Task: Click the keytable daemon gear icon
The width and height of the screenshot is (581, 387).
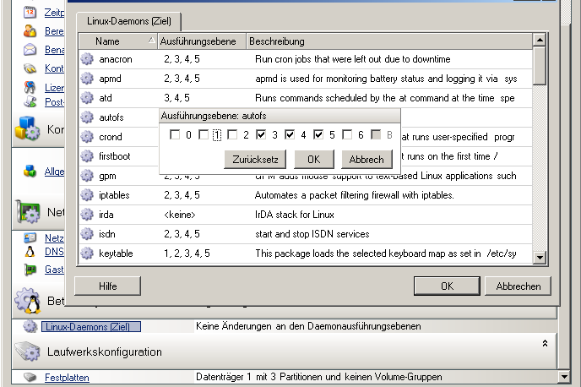Action: (87, 253)
